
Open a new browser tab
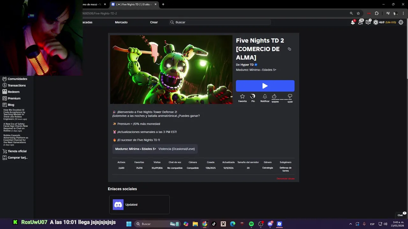pyautogui.click(x=163, y=4)
